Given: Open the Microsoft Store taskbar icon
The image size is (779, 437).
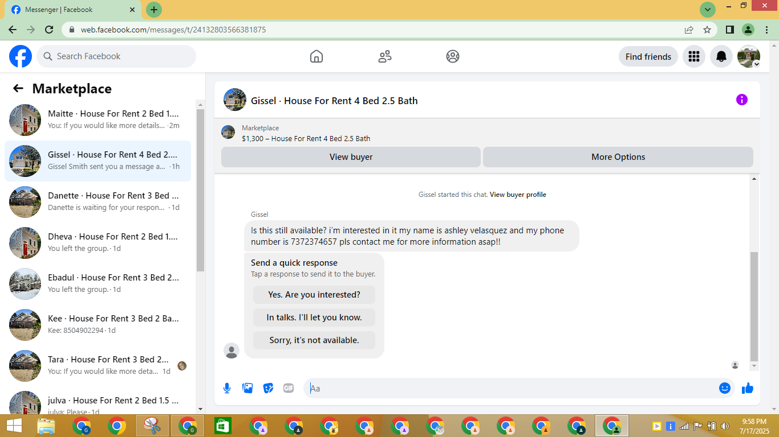Looking at the screenshot, I should pos(222,426).
